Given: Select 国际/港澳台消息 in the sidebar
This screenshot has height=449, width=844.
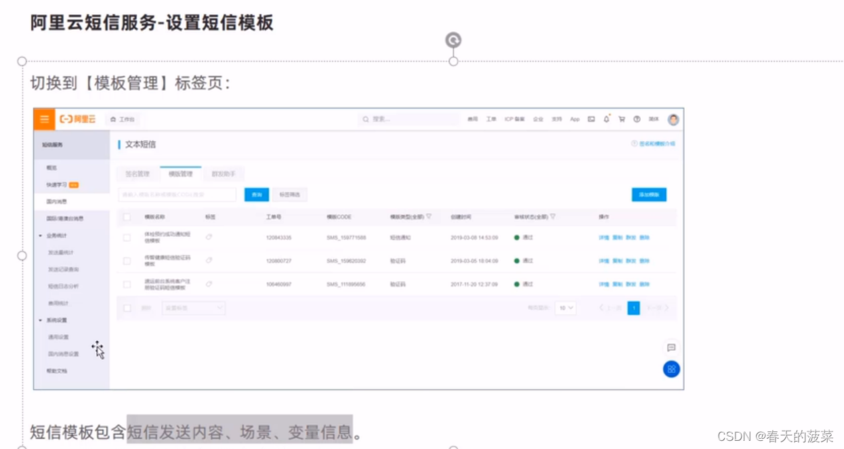Looking at the screenshot, I should point(65,219).
